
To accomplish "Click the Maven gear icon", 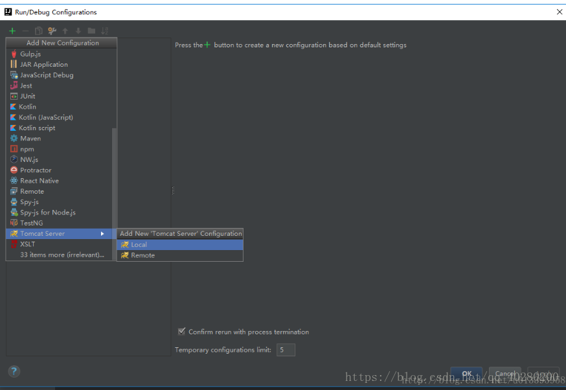I will pos(14,138).
